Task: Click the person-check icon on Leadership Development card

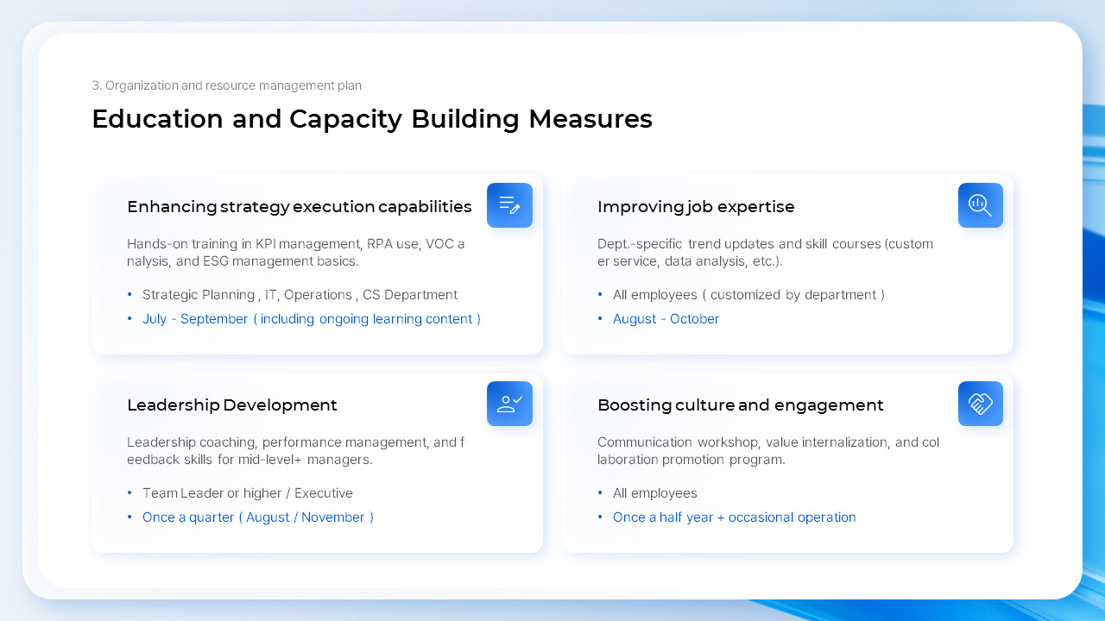Action: 509,404
